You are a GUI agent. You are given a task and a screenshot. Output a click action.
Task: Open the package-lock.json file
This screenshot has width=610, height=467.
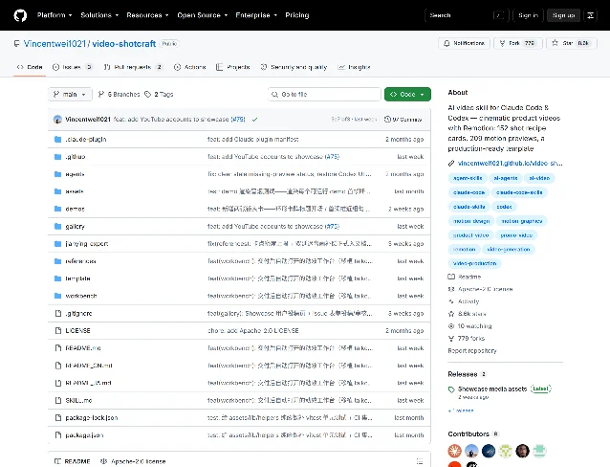92,417
